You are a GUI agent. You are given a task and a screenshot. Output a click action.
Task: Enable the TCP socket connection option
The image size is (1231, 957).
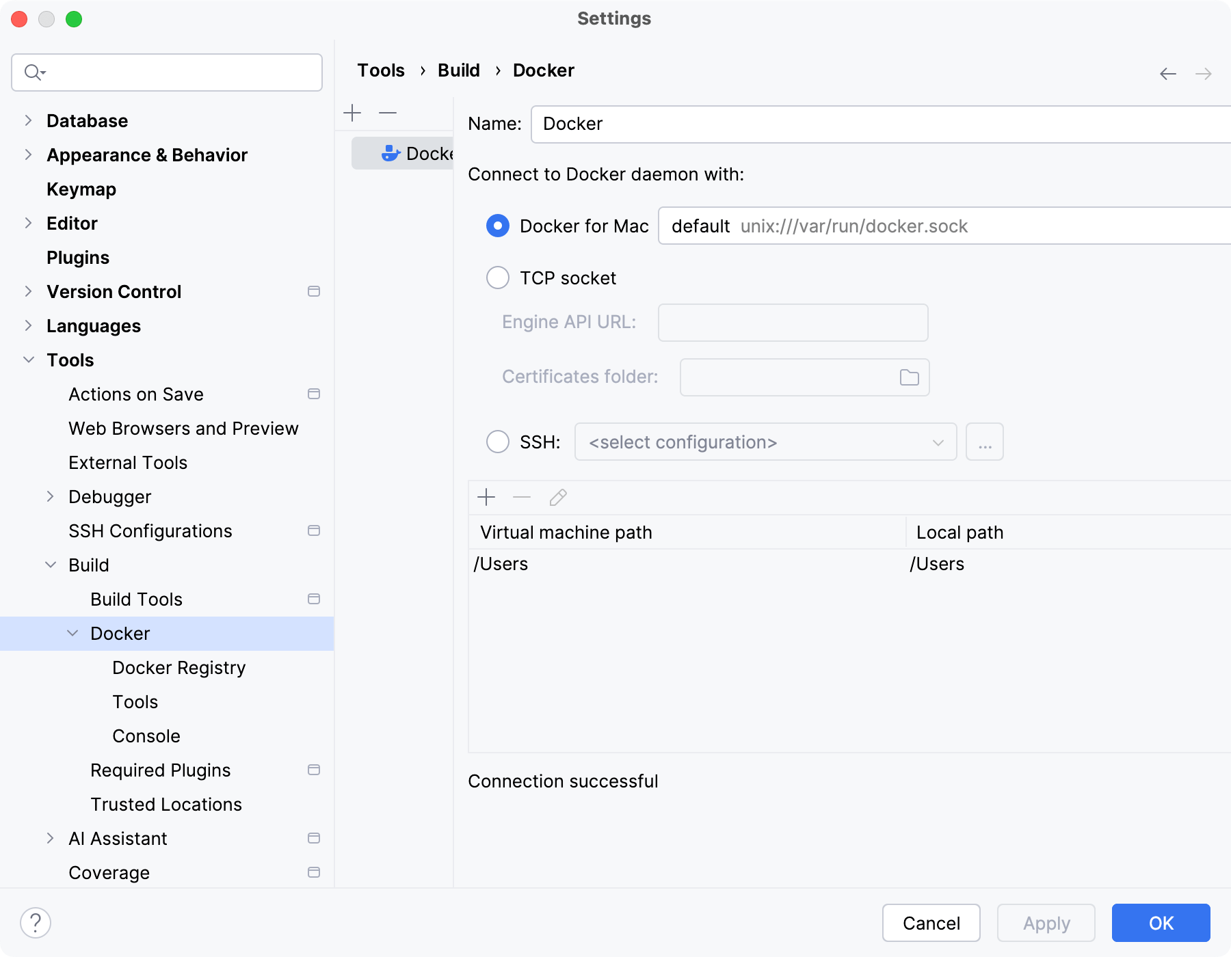click(x=497, y=278)
